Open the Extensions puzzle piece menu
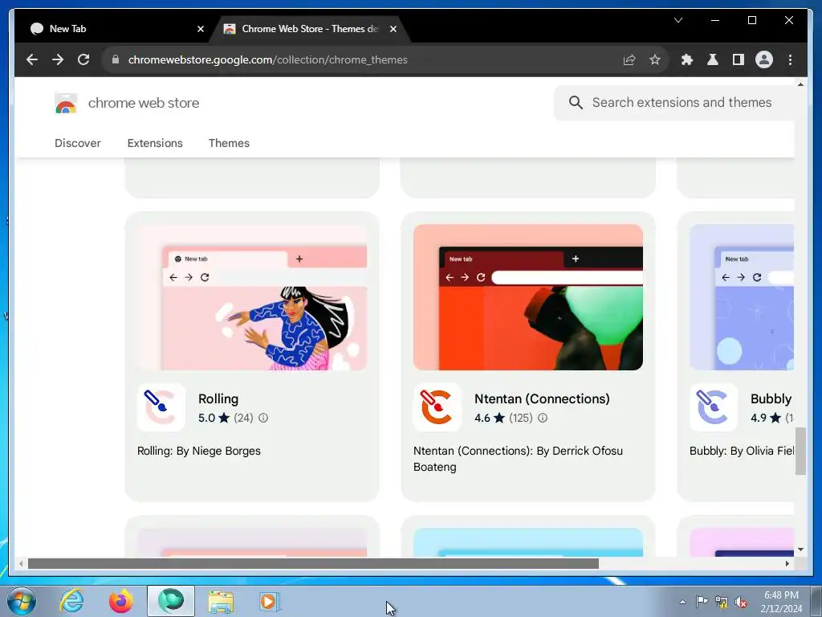The image size is (822, 617). coord(687,59)
